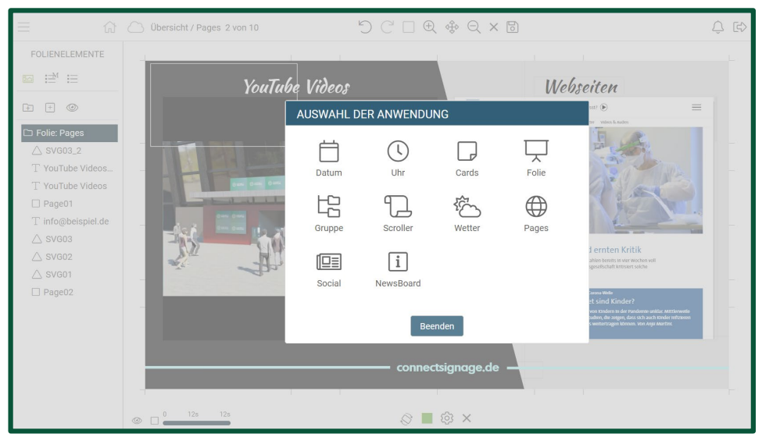Tick the checkbox next to the timeline
The height and width of the screenshot is (441, 762).
click(154, 421)
